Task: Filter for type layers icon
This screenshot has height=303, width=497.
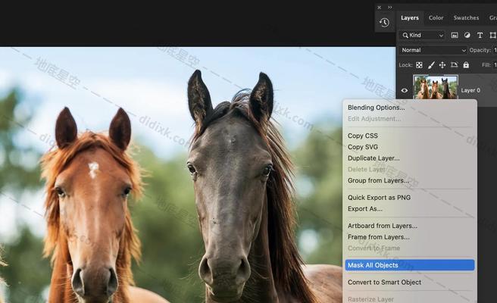Action: pos(480,35)
